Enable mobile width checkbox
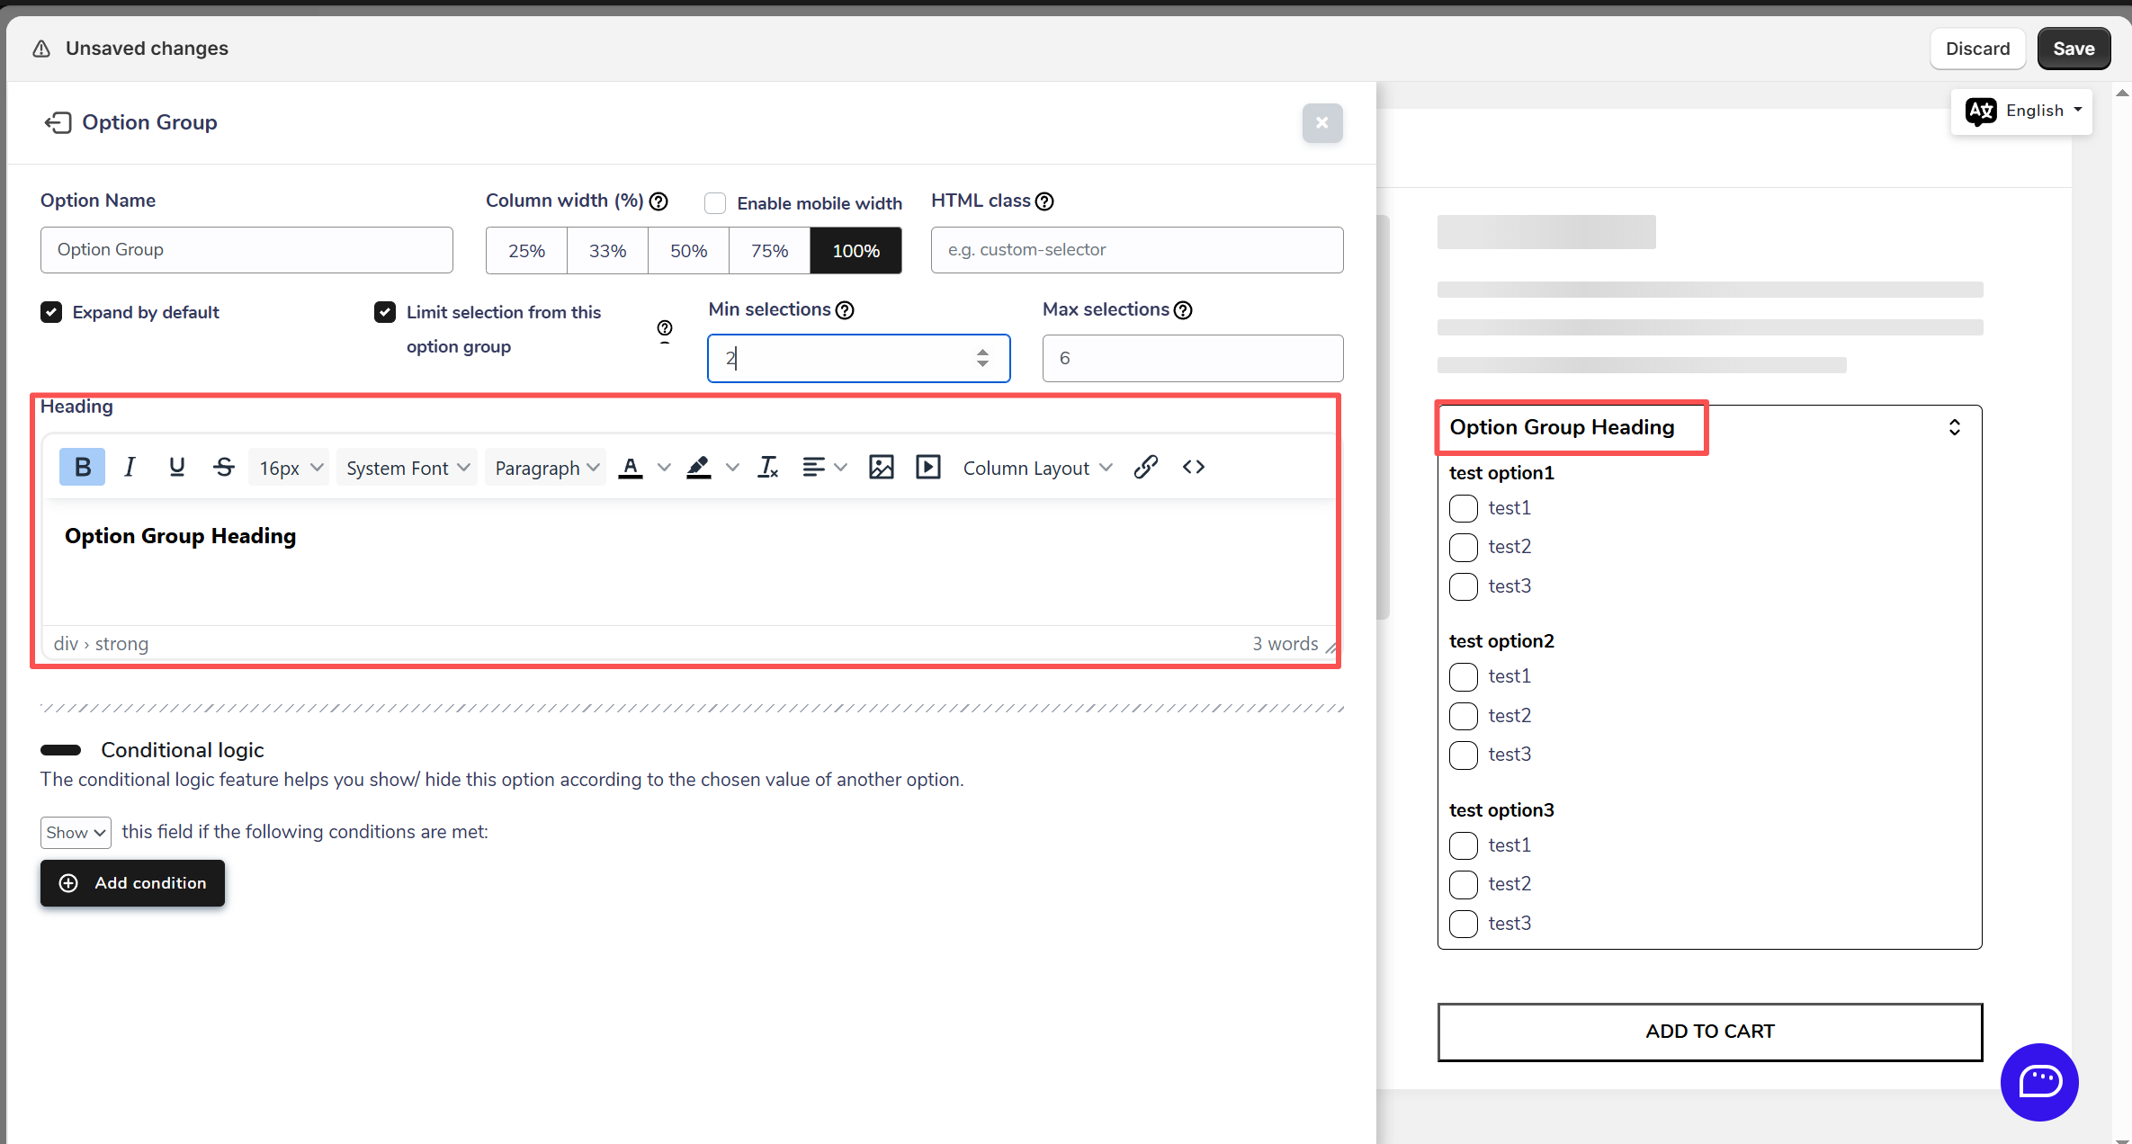 715,203
